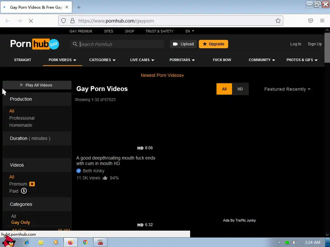Click the blue verified checkmark beside Beth Kinky
The width and height of the screenshot is (330, 247).
coord(79,171)
